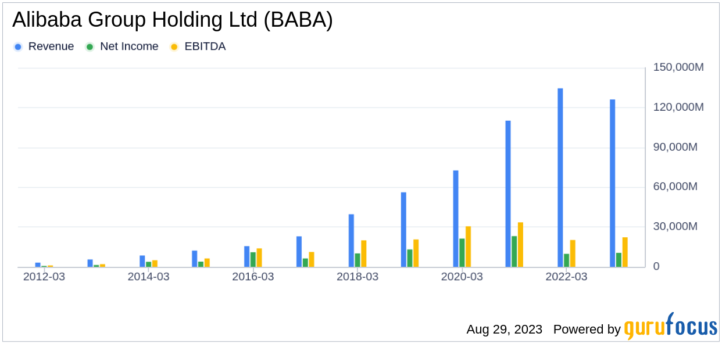Select the last blue Revenue bar after 2022-03
Screen dimensions: 722x344
pos(613,183)
